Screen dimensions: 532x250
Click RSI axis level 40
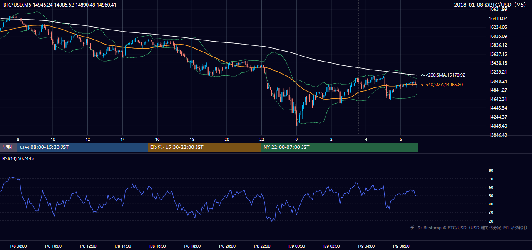click(491, 204)
